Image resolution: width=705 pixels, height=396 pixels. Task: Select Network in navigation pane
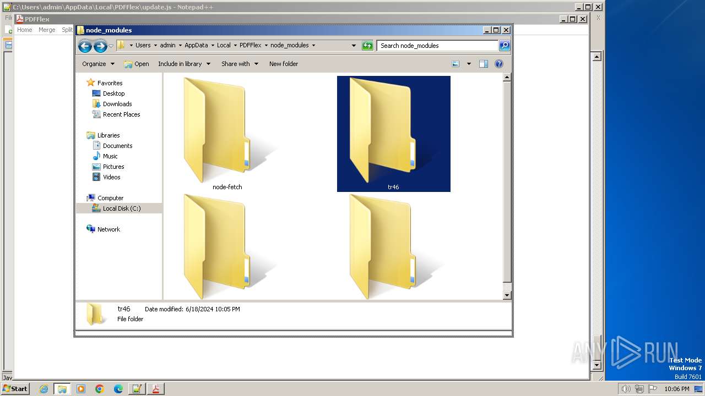[x=109, y=229]
